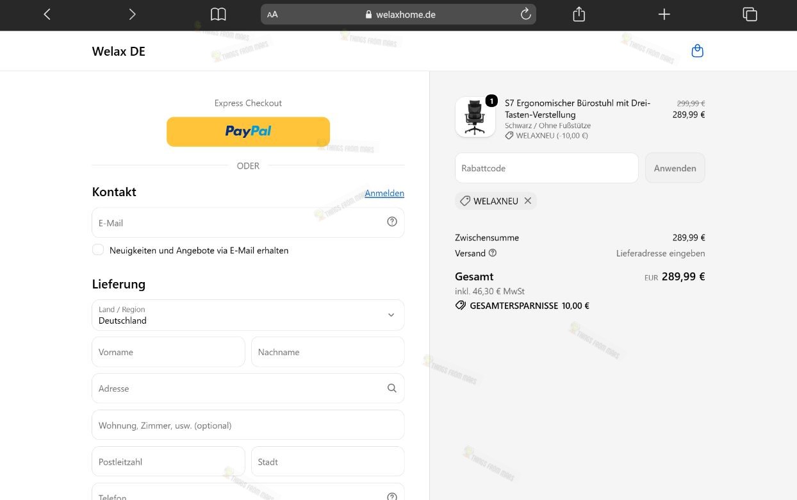This screenshot has height=500, width=797.
Task: Click the Telefon field help question mark
Action: tap(392, 496)
